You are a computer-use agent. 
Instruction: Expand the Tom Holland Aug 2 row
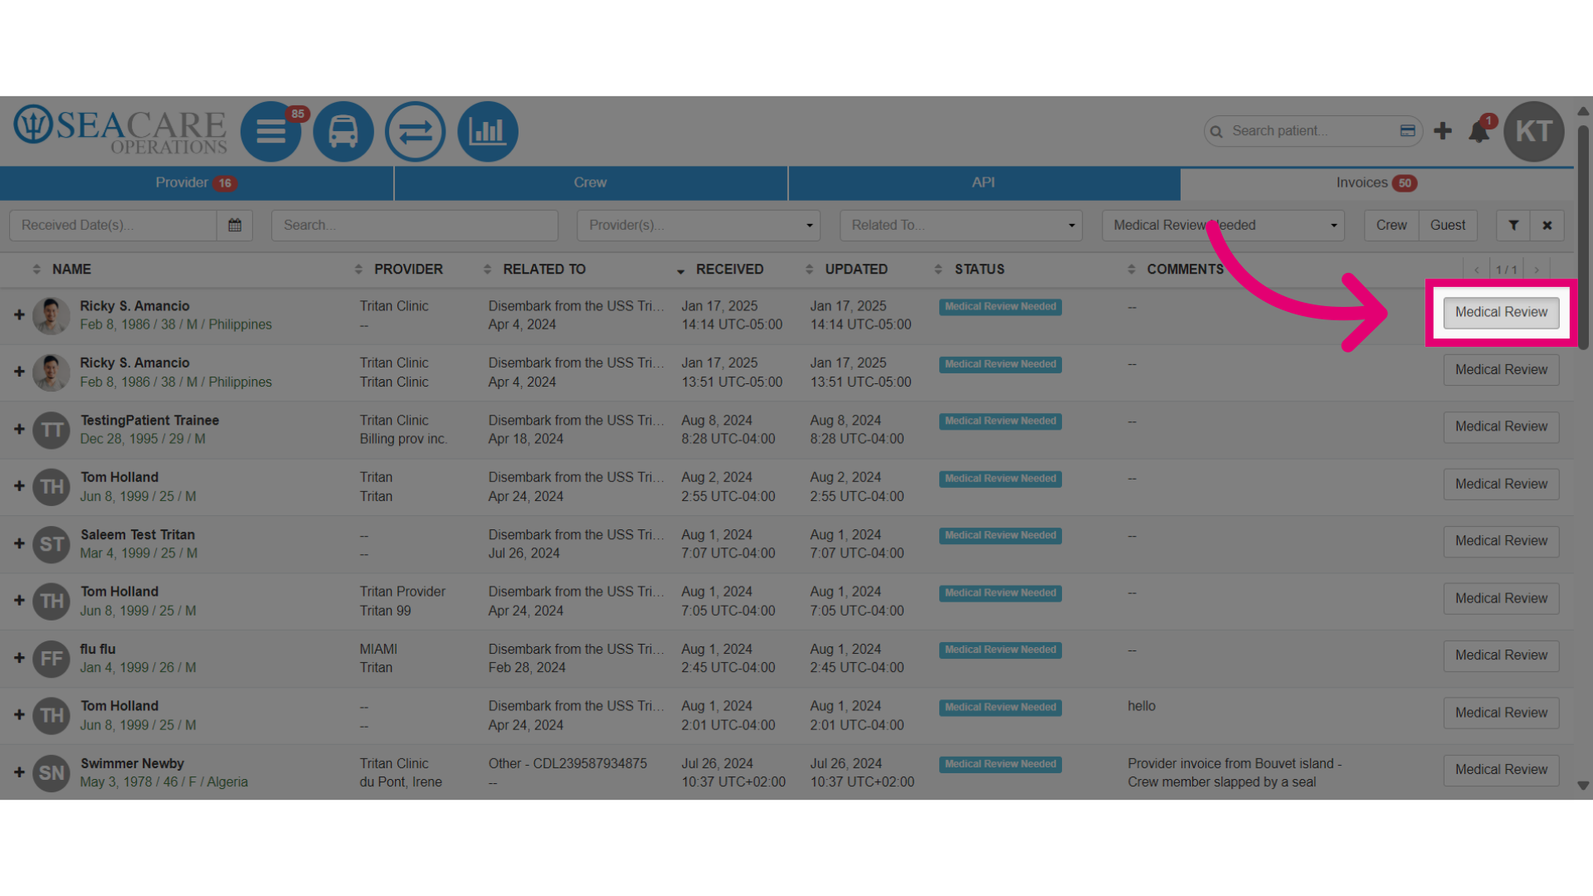(x=19, y=486)
